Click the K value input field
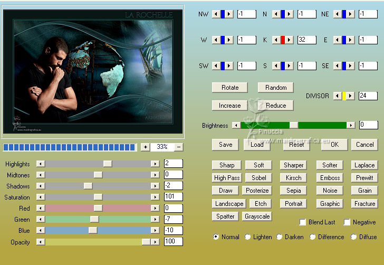The width and height of the screenshot is (384, 265). point(307,40)
